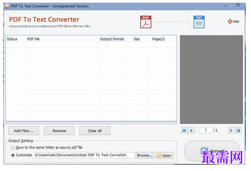Viewport: 251px width, 171px height.
Task: Click the Page(s) column header
Action: [x=159, y=39]
